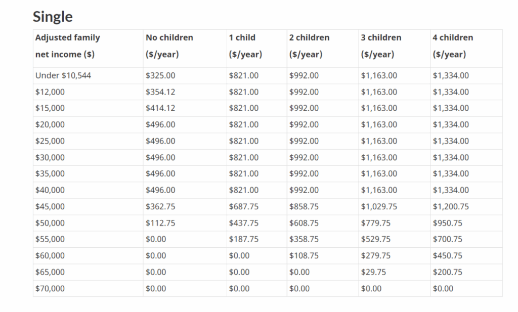This screenshot has width=518, height=312.
Task: Select the $29.75 cell
Action: pyautogui.click(x=373, y=272)
